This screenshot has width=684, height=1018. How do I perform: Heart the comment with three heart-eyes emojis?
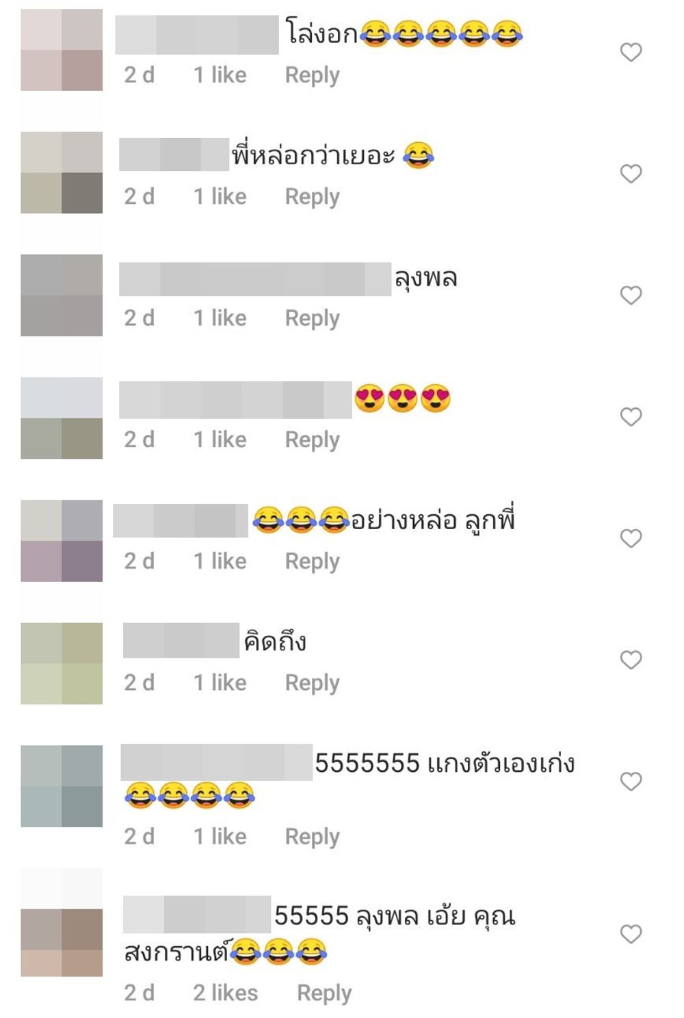click(631, 416)
